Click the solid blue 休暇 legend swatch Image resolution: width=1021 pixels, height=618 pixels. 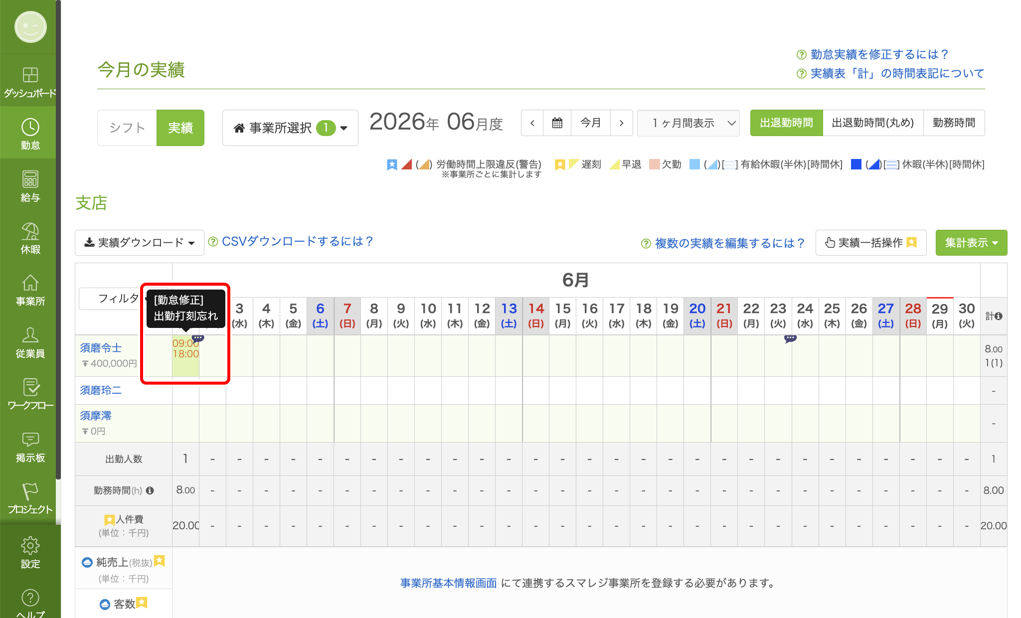pyautogui.click(x=856, y=164)
